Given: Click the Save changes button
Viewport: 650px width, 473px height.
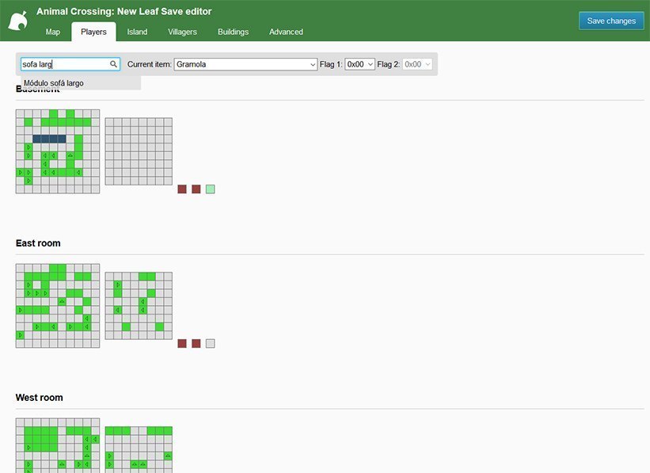Looking at the screenshot, I should pos(611,21).
